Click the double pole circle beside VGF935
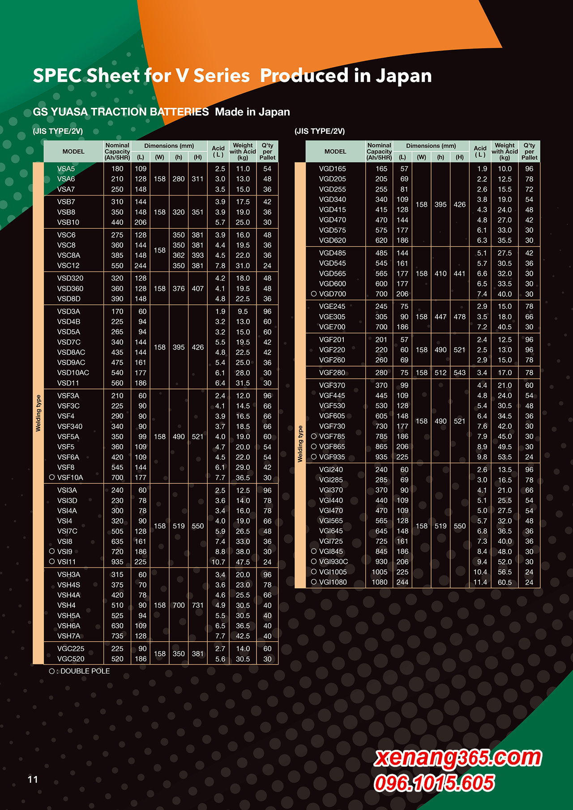This screenshot has width=573, height=810. (x=314, y=457)
